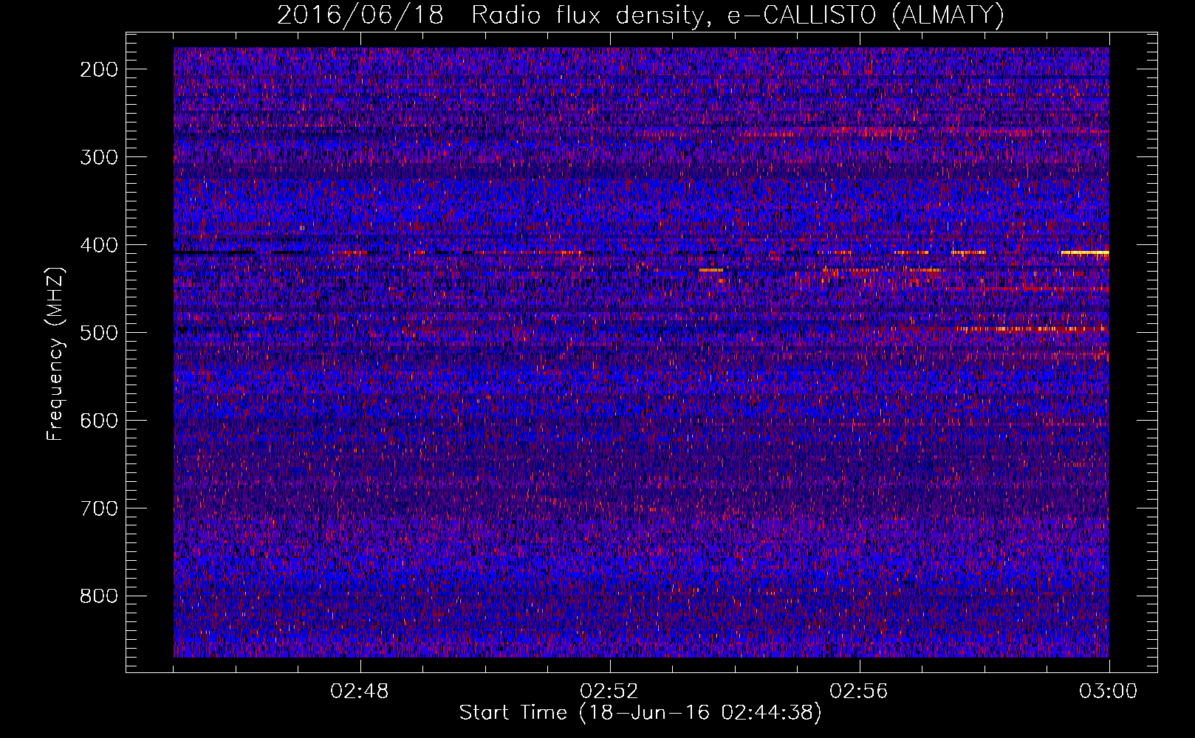Click the 400 frequency axis label
Image resolution: width=1195 pixels, height=738 pixels.
(x=98, y=245)
